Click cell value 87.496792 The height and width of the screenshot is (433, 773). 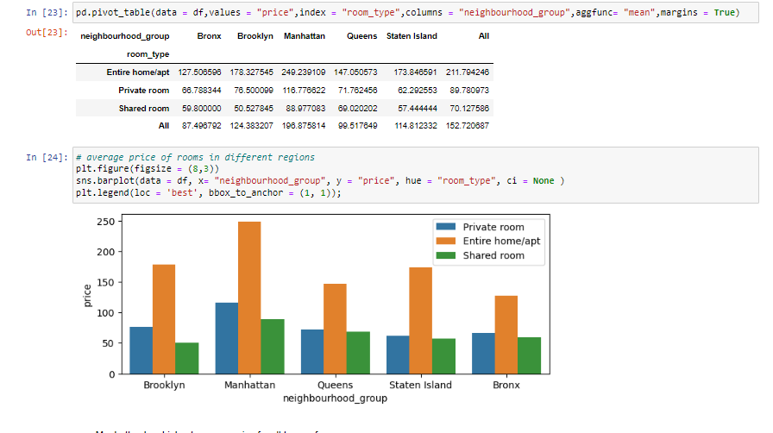pos(202,126)
